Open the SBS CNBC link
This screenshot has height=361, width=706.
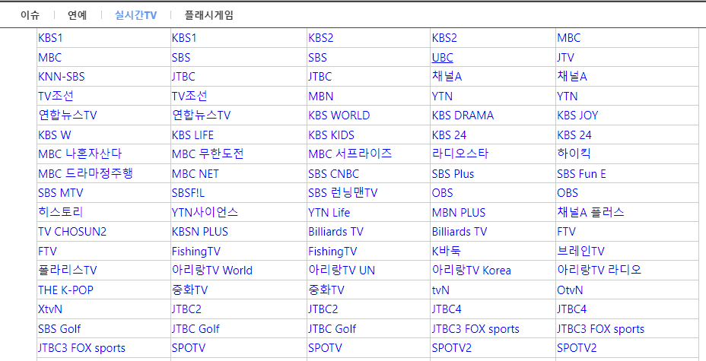(x=334, y=173)
